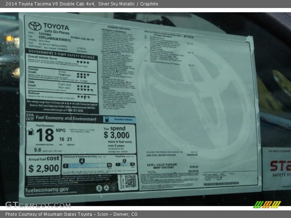Open the fueleconomy.gov link
291x218 pixels.
coord(47,190)
